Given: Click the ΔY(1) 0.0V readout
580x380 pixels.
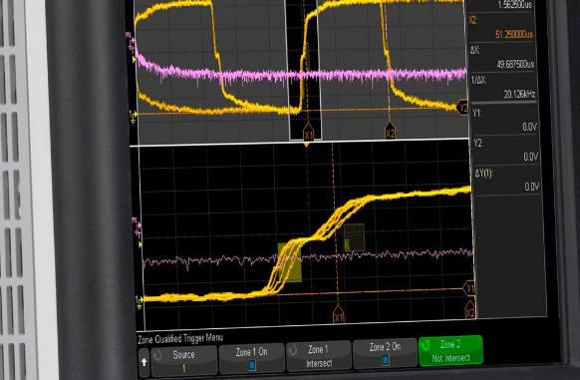Looking at the screenshot, I should [x=531, y=187].
